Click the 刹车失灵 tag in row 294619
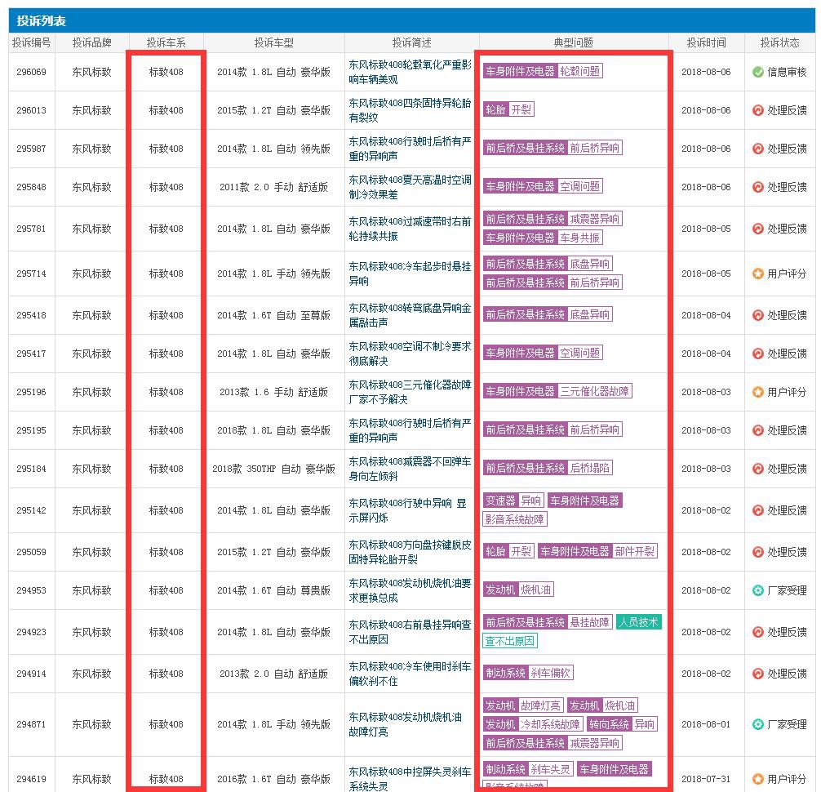This screenshot has width=821, height=792. click(550, 769)
